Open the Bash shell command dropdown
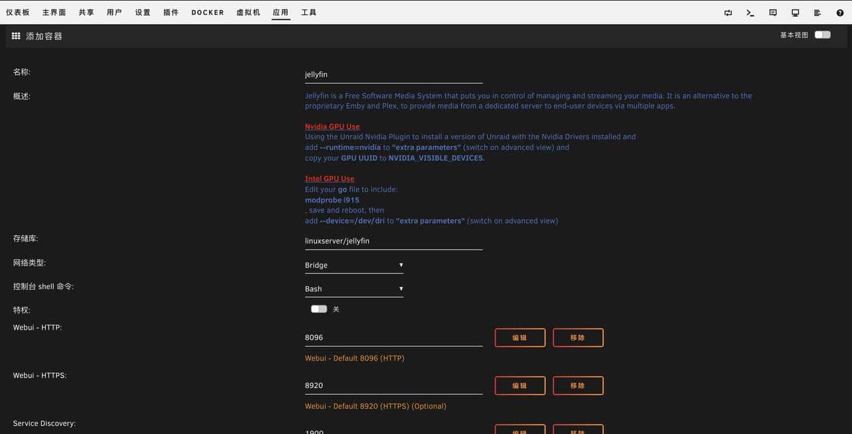The width and height of the screenshot is (852, 434). tap(353, 289)
